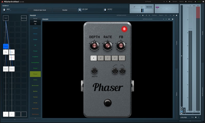The image size is (205, 123).
Task: Click the Analyze input level button
Action: tap(40, 10)
